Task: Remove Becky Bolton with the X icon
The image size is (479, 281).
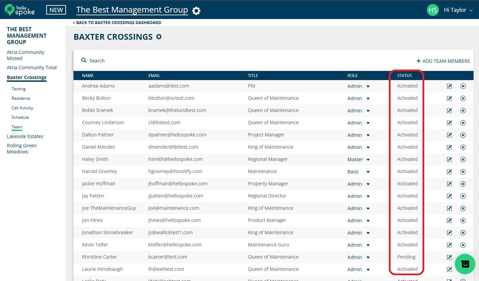Action: [x=463, y=98]
